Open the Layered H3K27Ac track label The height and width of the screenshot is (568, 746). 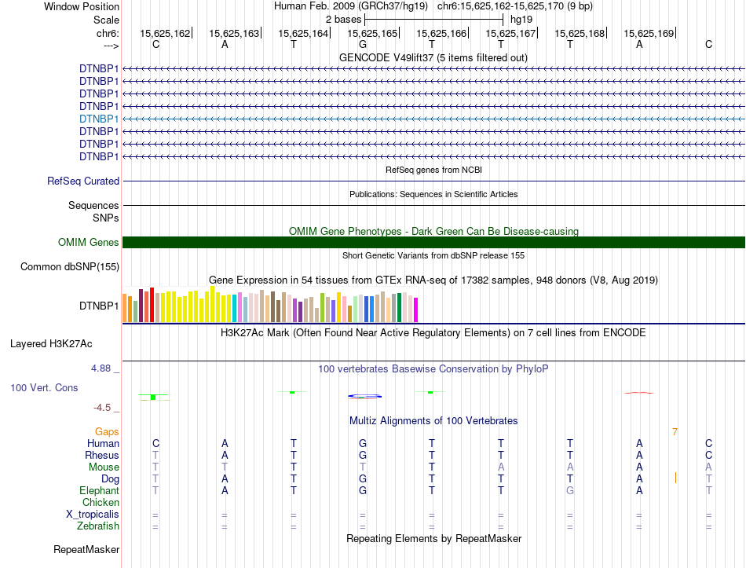51,344
